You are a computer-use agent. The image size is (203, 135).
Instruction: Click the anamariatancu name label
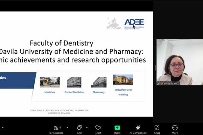click(170, 83)
